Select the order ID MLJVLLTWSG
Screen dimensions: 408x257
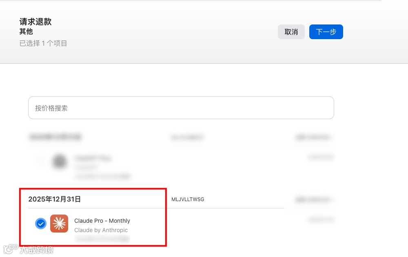188,199
